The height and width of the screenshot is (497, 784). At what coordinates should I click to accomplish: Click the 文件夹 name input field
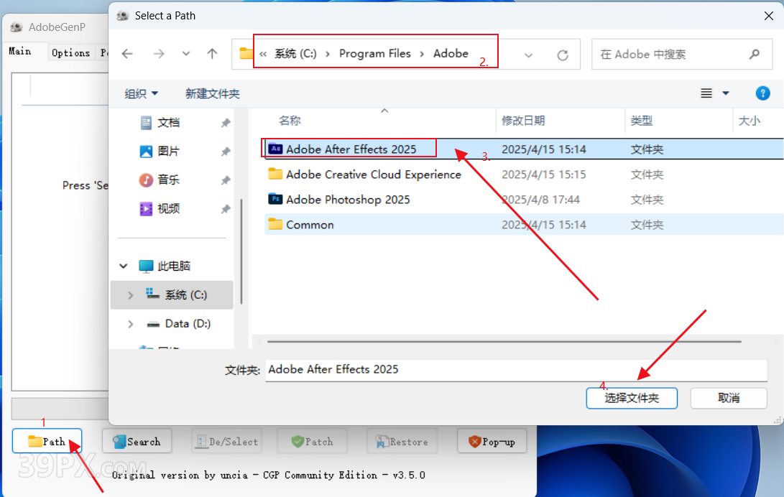pos(516,370)
